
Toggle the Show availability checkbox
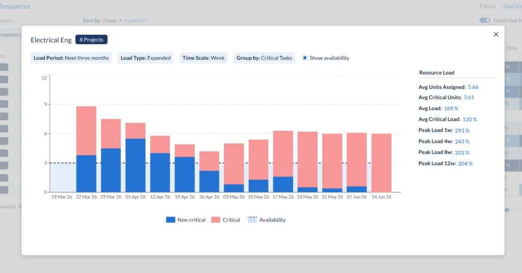305,58
